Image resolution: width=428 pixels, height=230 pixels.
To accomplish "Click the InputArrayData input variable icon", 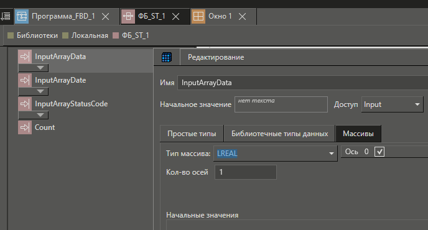I will 25,57.
